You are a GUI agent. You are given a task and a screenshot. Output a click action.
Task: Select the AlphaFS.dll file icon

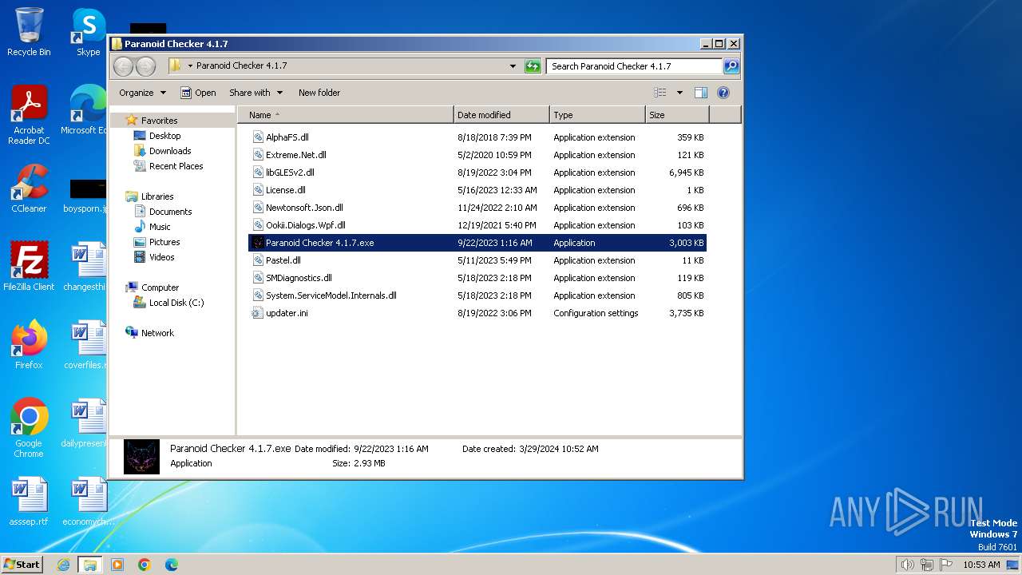[x=258, y=137]
